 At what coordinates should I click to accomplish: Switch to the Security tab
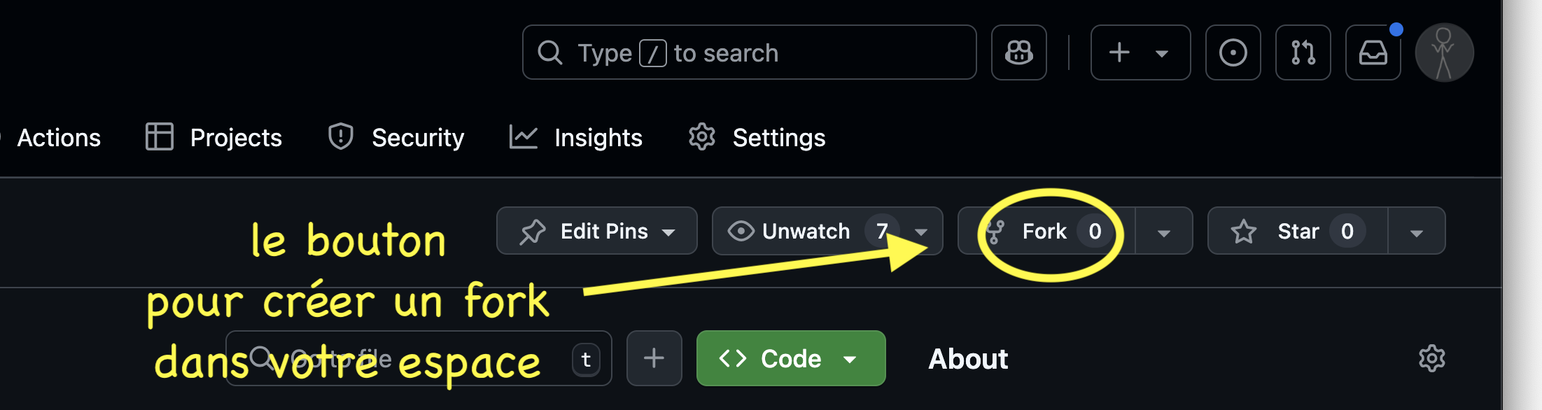[397, 138]
